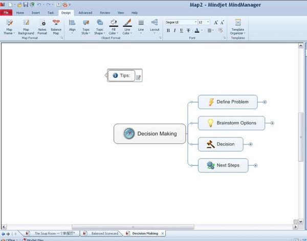Toggle bold text formatting
Image resolution: width=307 pixels, height=241 pixels.
click(168, 31)
